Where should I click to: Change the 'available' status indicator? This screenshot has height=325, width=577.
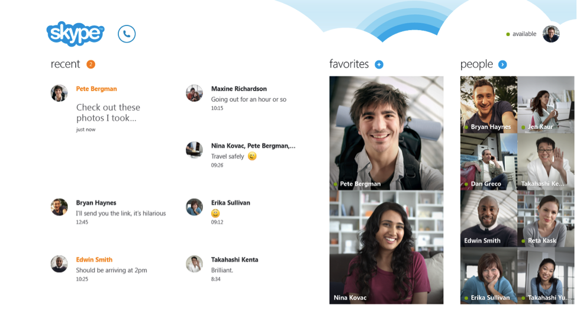coord(521,34)
